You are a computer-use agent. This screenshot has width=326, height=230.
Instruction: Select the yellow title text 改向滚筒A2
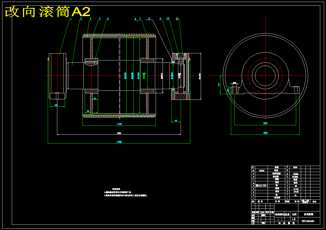coord(48,12)
